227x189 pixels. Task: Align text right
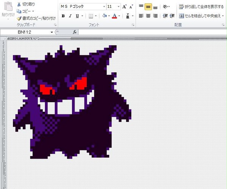(155, 16)
